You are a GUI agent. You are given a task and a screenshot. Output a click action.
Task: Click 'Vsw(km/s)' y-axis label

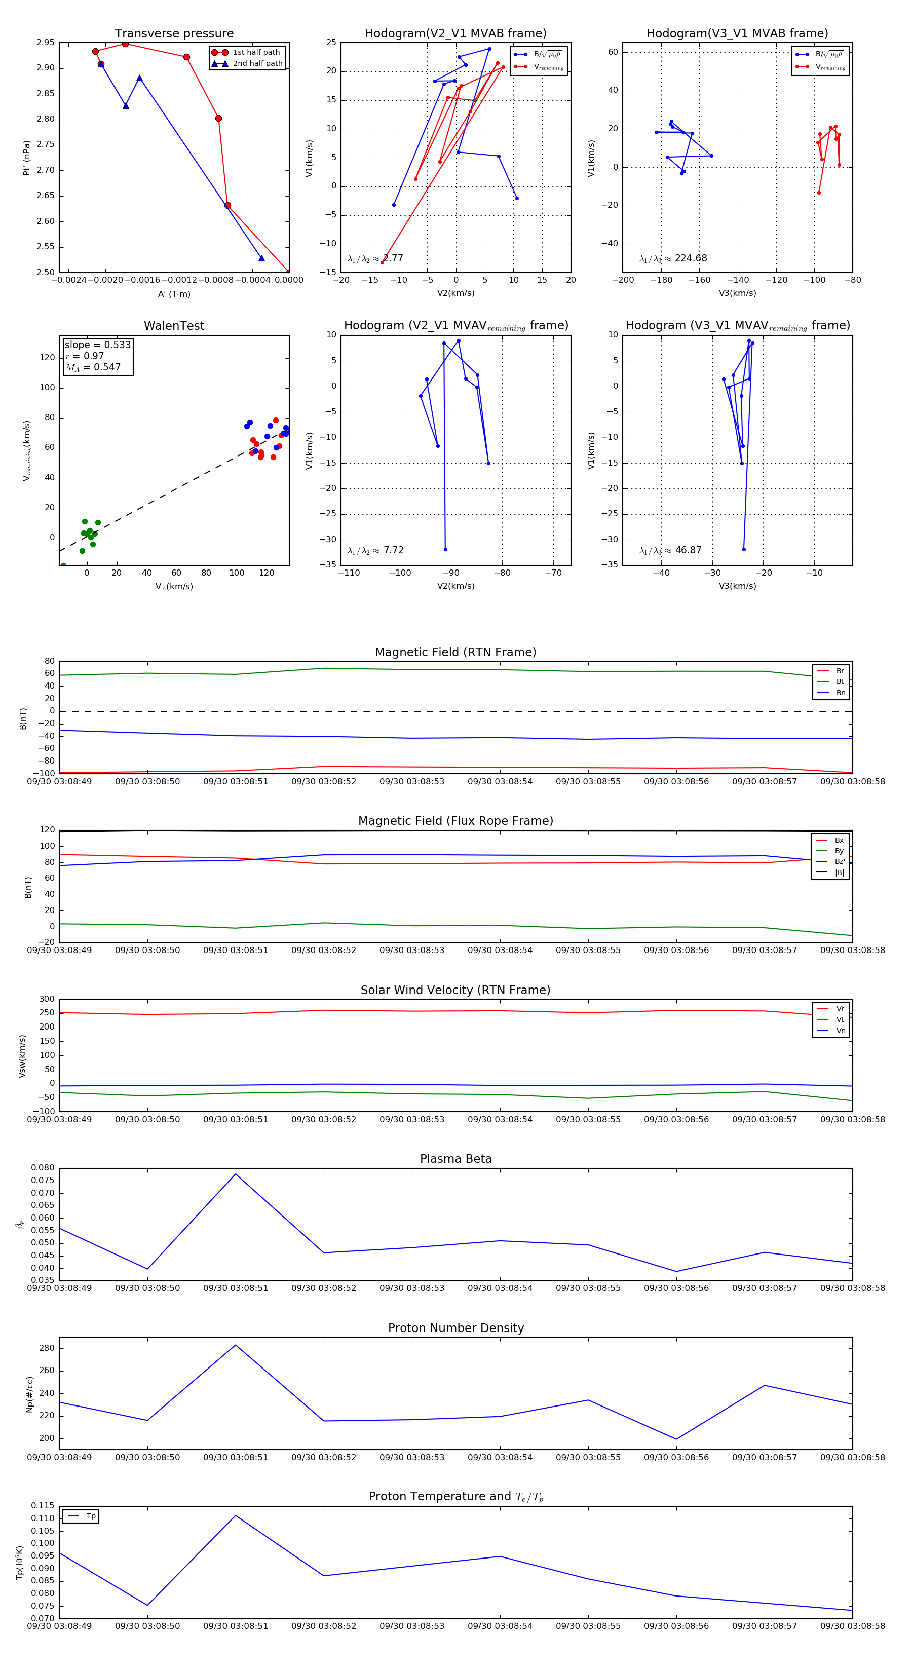(22, 1056)
